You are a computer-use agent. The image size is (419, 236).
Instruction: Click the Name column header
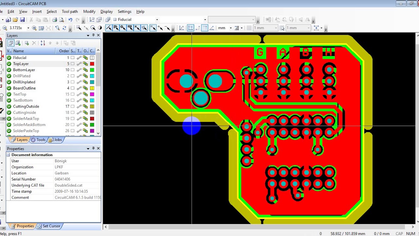[x=34, y=51]
